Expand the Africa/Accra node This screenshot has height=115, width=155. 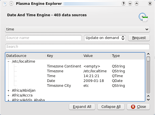tap(8, 95)
